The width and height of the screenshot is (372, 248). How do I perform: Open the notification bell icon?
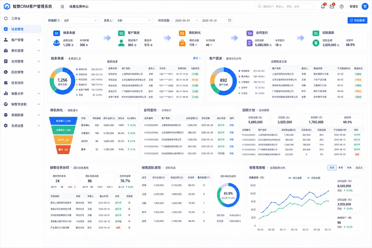point(323,7)
